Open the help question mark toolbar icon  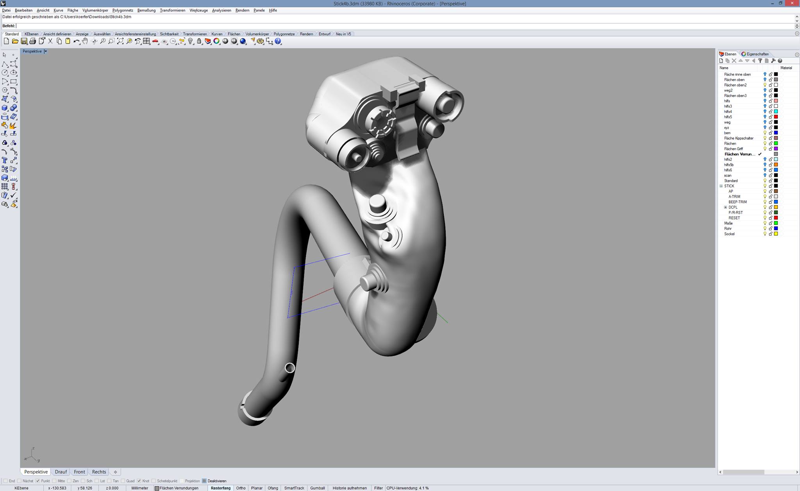278,41
